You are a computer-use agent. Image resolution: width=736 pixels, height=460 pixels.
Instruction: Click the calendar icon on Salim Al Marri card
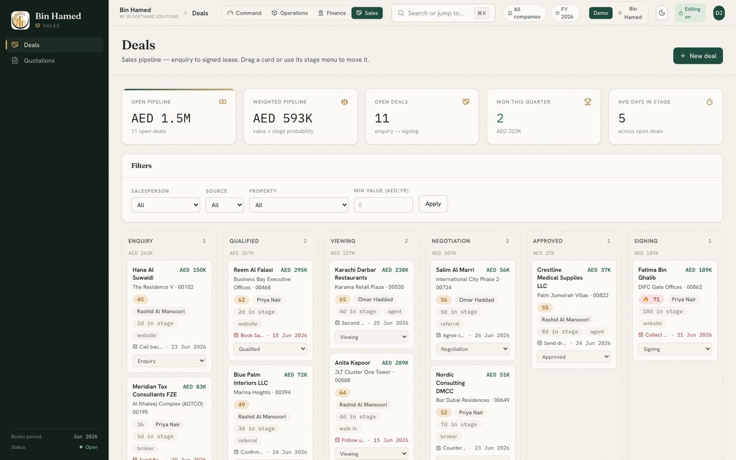(438, 335)
